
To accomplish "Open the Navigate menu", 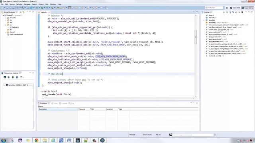I will 27,4.
